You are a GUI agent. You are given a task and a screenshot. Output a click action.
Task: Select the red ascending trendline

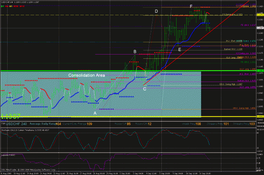196,43
